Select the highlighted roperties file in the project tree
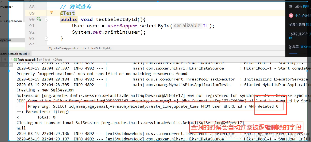Image resolution: width=311 pixels, height=142 pixels. [6, 40]
